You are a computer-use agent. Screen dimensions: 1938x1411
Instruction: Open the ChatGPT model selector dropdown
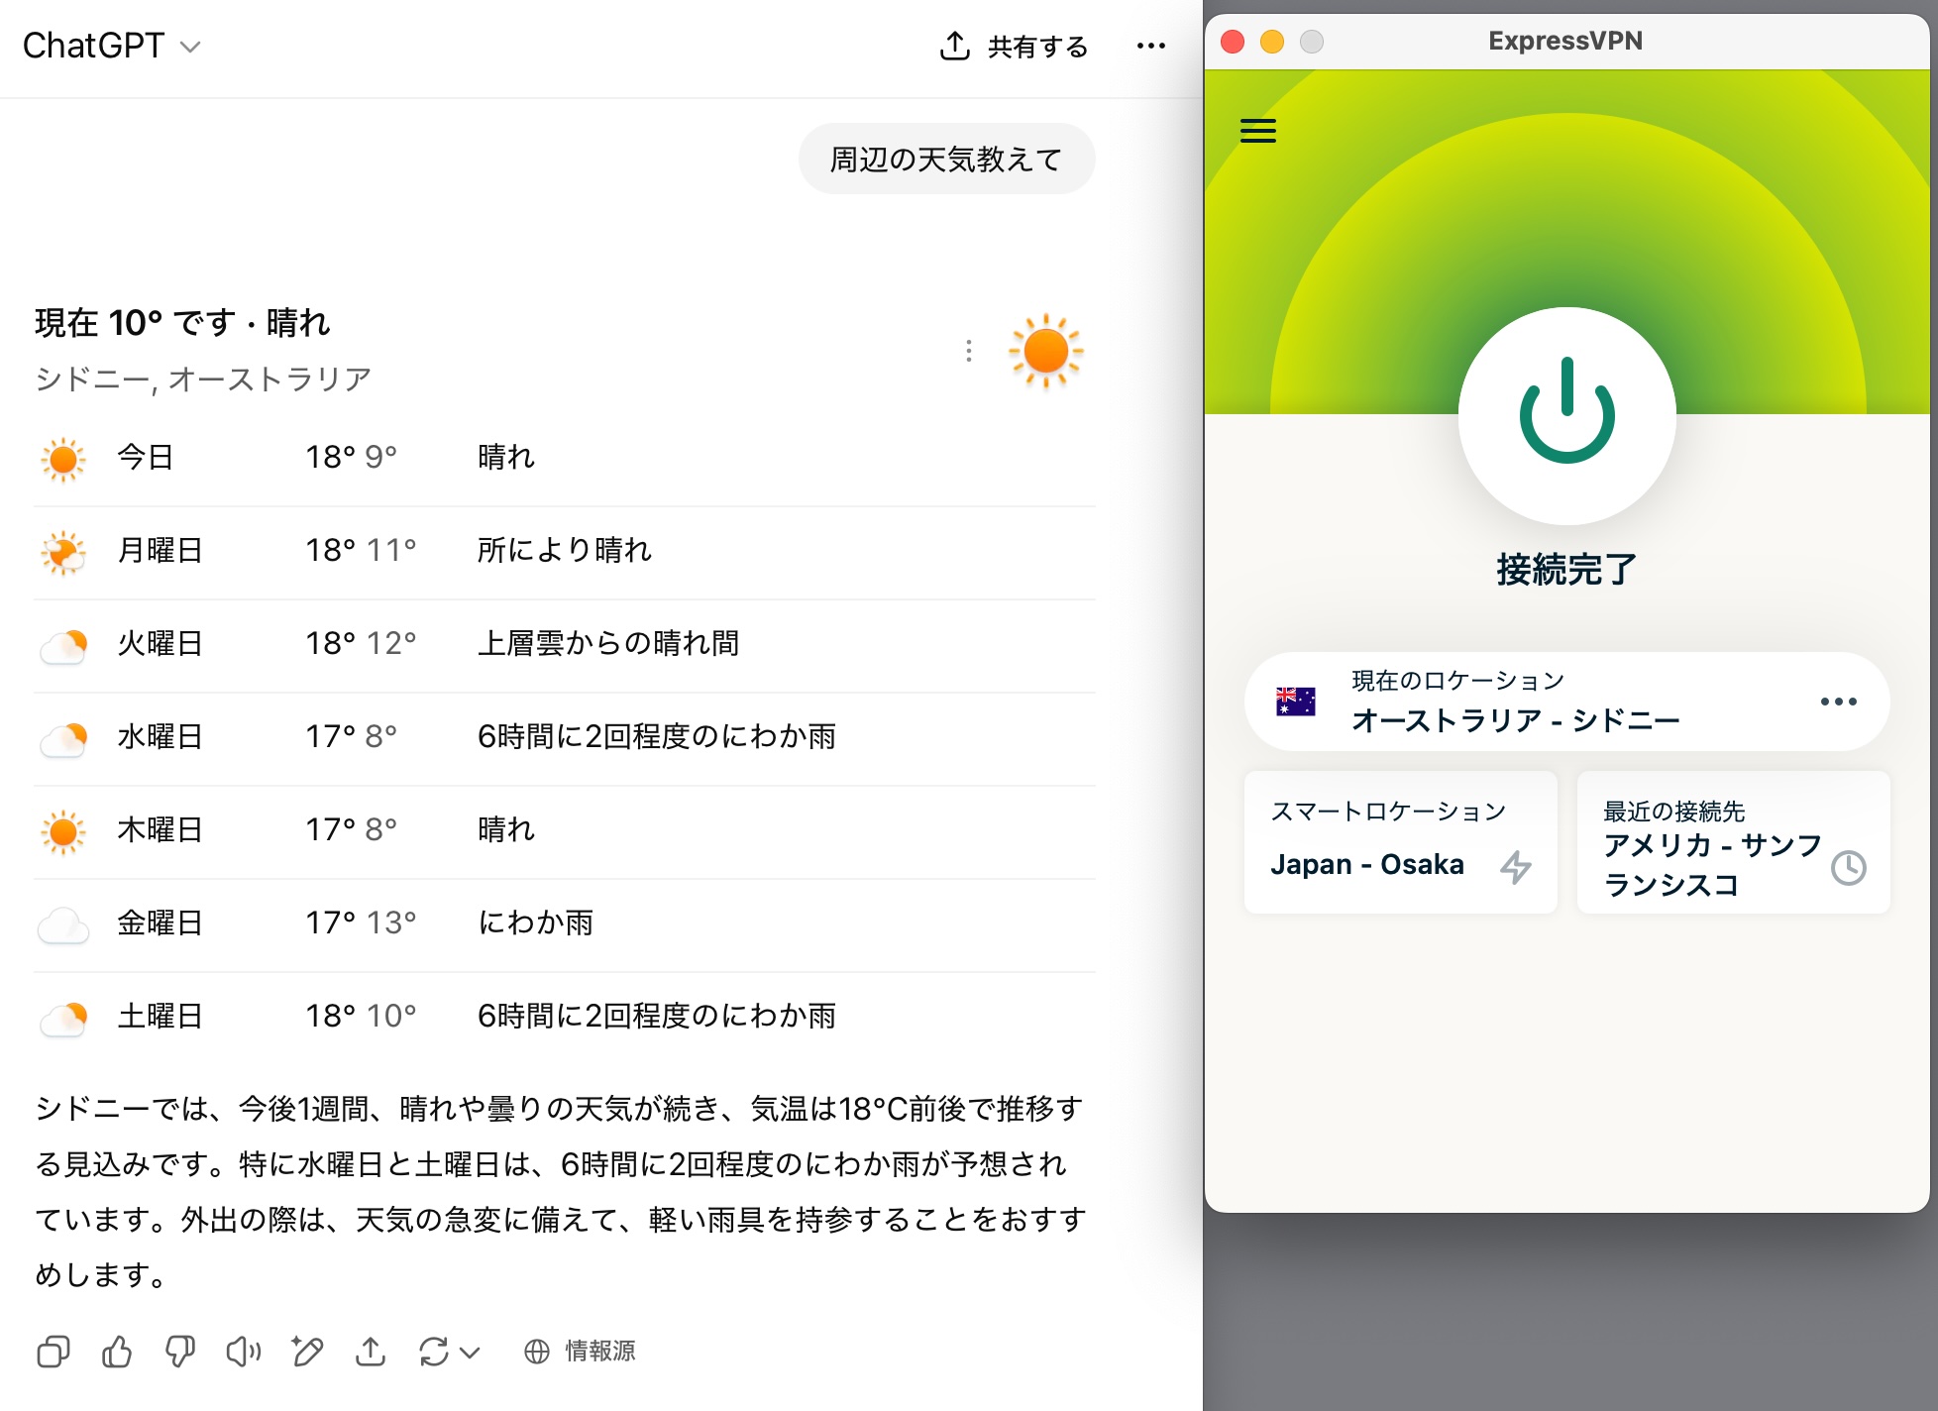(x=111, y=46)
